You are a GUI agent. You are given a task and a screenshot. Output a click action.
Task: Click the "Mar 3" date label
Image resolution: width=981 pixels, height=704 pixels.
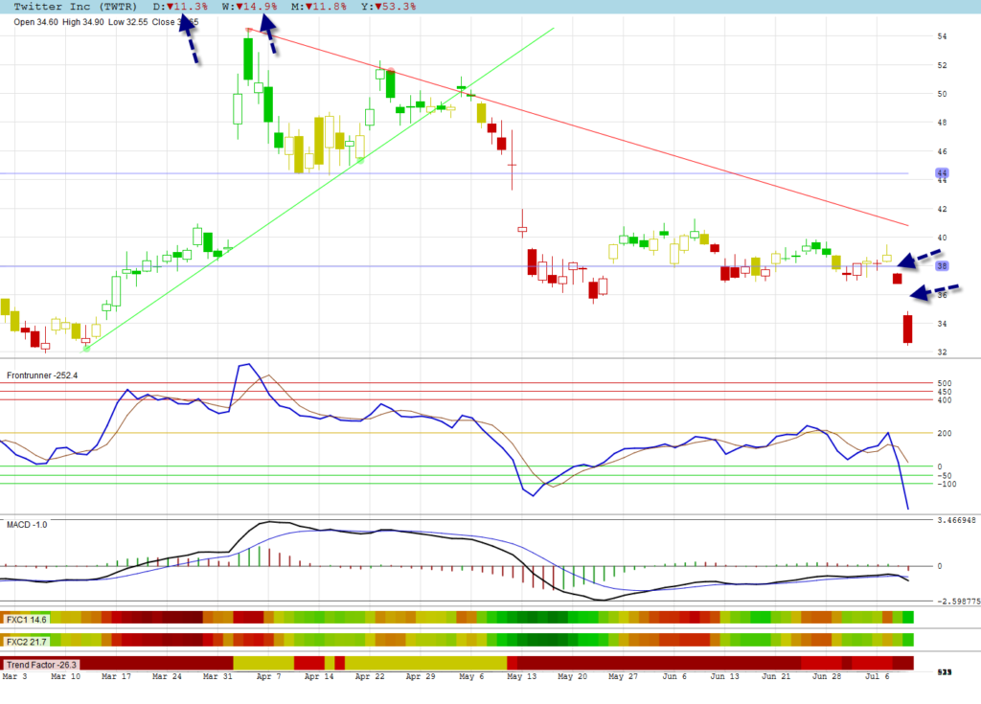click(15, 676)
